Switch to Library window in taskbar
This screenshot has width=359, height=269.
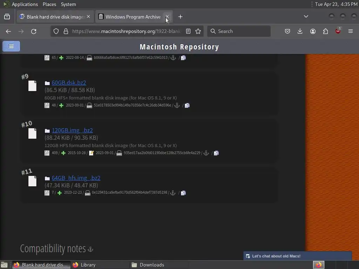(100, 265)
